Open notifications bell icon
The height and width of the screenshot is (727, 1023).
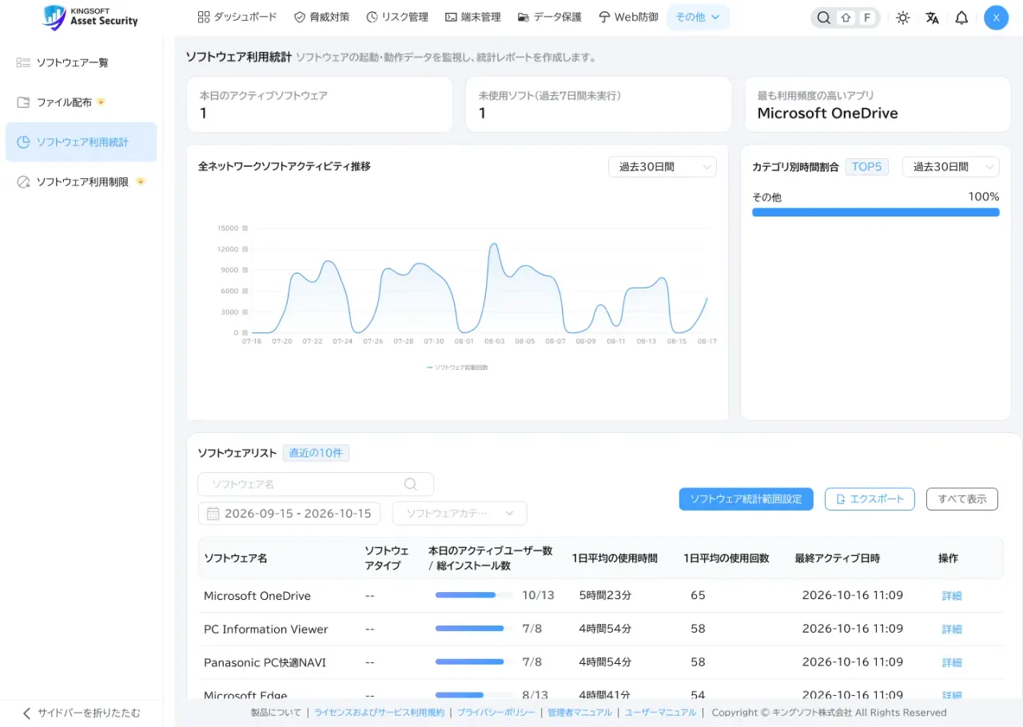coord(962,18)
